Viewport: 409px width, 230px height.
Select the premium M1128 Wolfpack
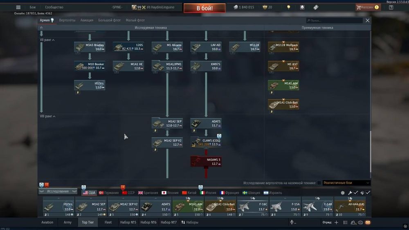pos(283,47)
